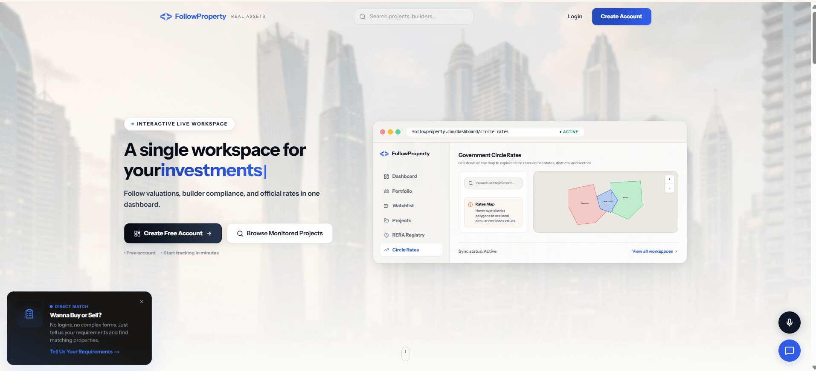816x371 pixels.
Task: Close the Wanna Buy or Sell popup
Action: [x=142, y=302]
